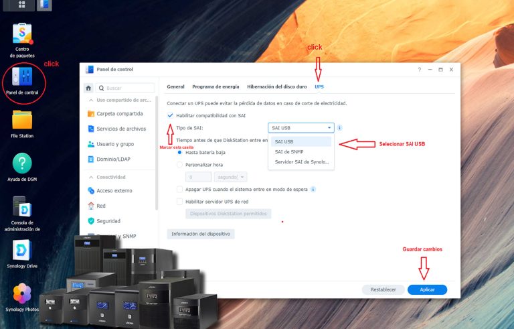Image resolution: width=514 pixels, height=329 pixels.
Task: Open Hibernación del disco duro tab
Action: [x=276, y=86]
